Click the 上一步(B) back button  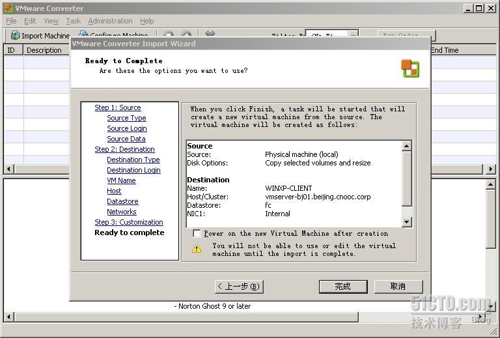pyautogui.click(x=239, y=287)
